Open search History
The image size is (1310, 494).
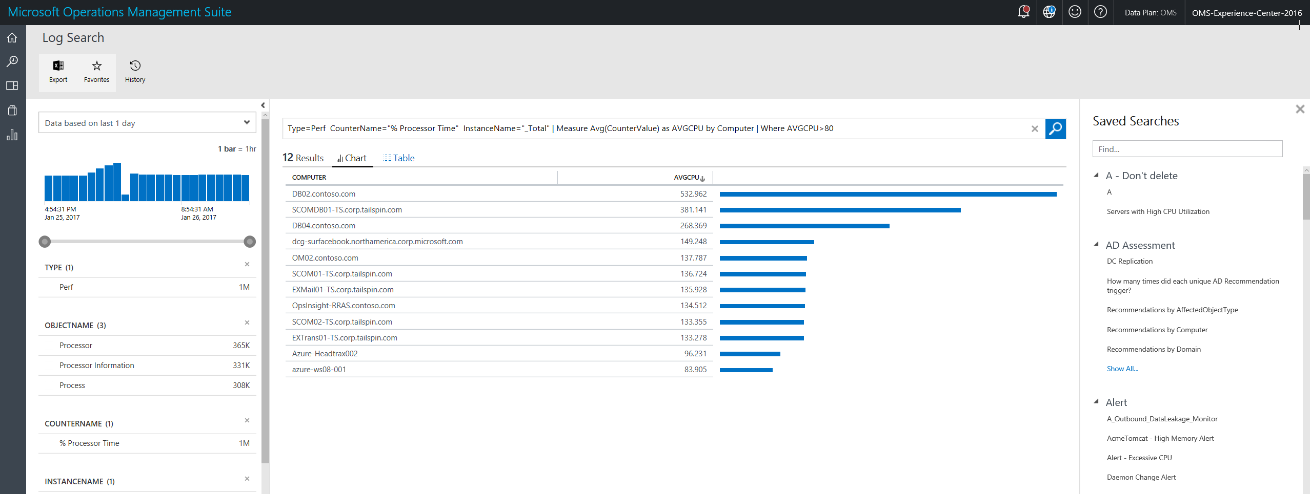(x=135, y=72)
